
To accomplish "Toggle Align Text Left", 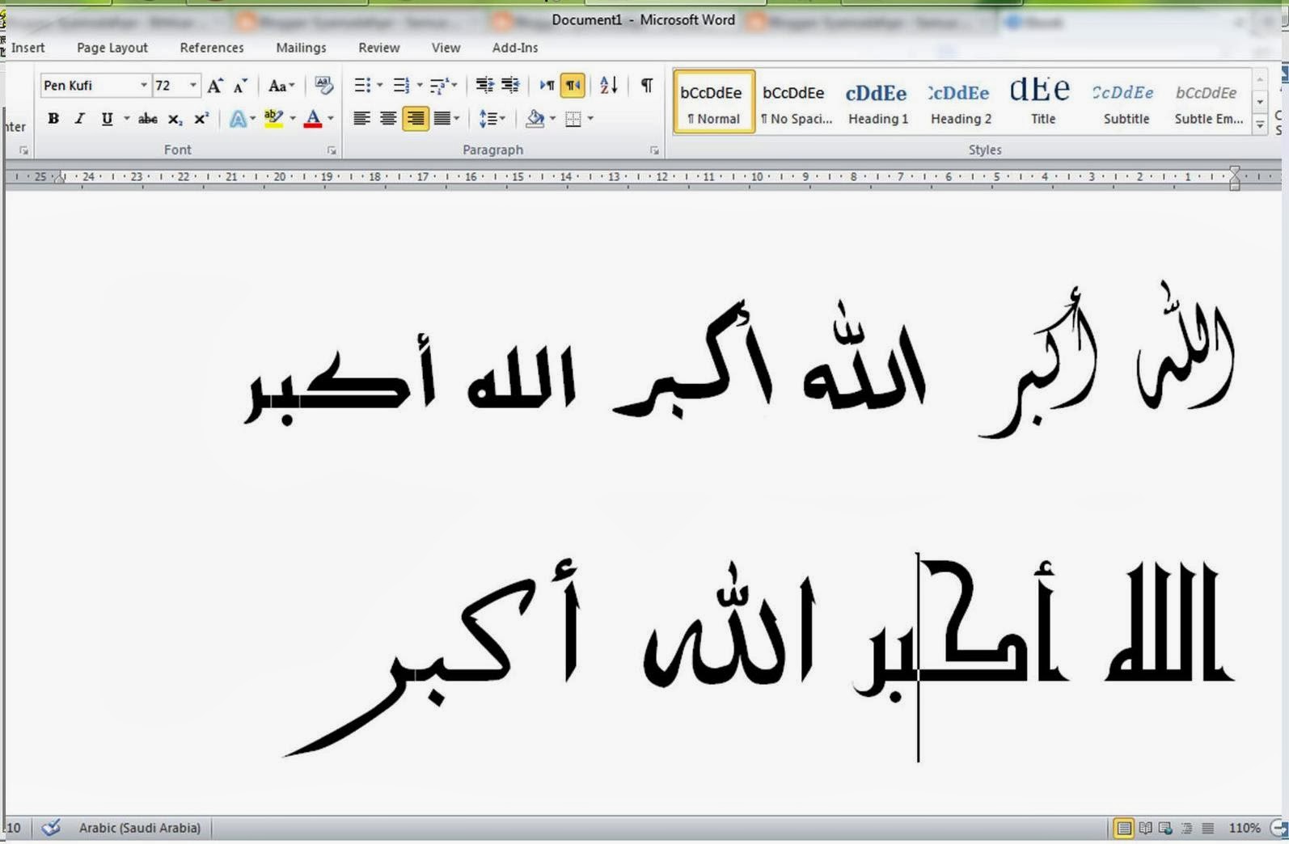I will 361,119.
